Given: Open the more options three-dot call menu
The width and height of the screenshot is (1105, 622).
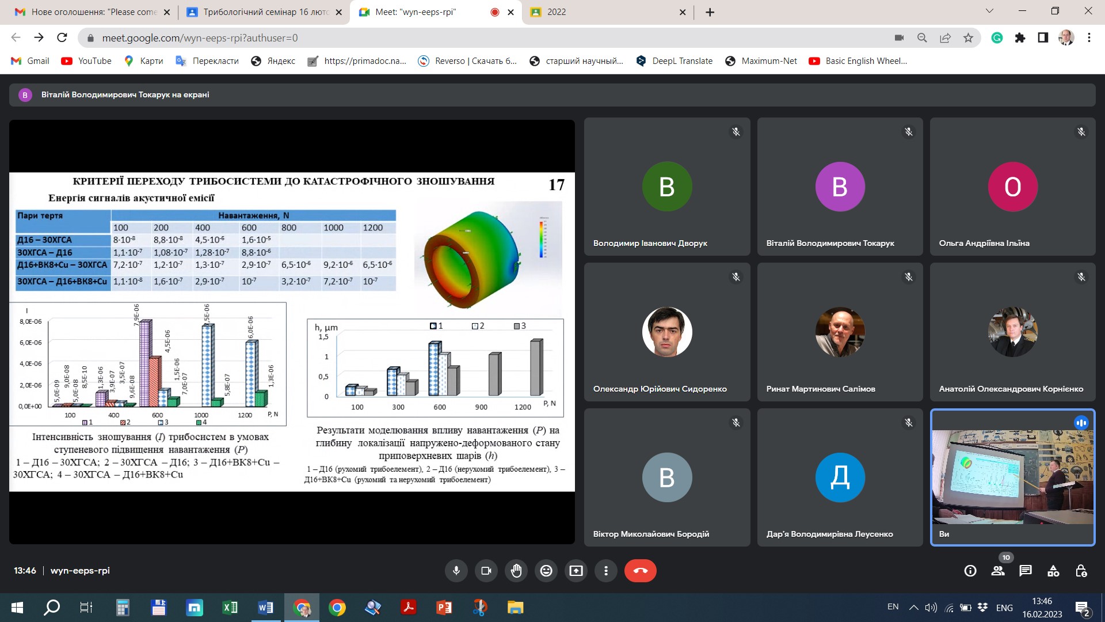Looking at the screenshot, I should coord(606,571).
